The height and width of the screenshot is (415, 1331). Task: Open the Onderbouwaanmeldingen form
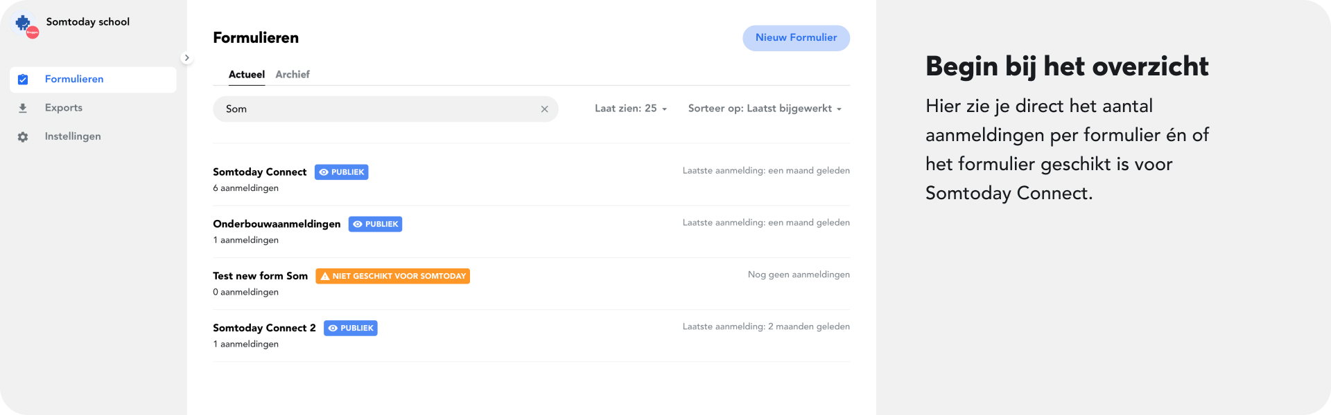pos(277,224)
